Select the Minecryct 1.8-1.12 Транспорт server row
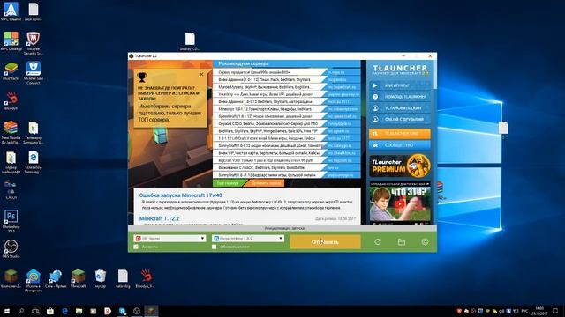The height and width of the screenshot is (317, 565). (x=286, y=109)
